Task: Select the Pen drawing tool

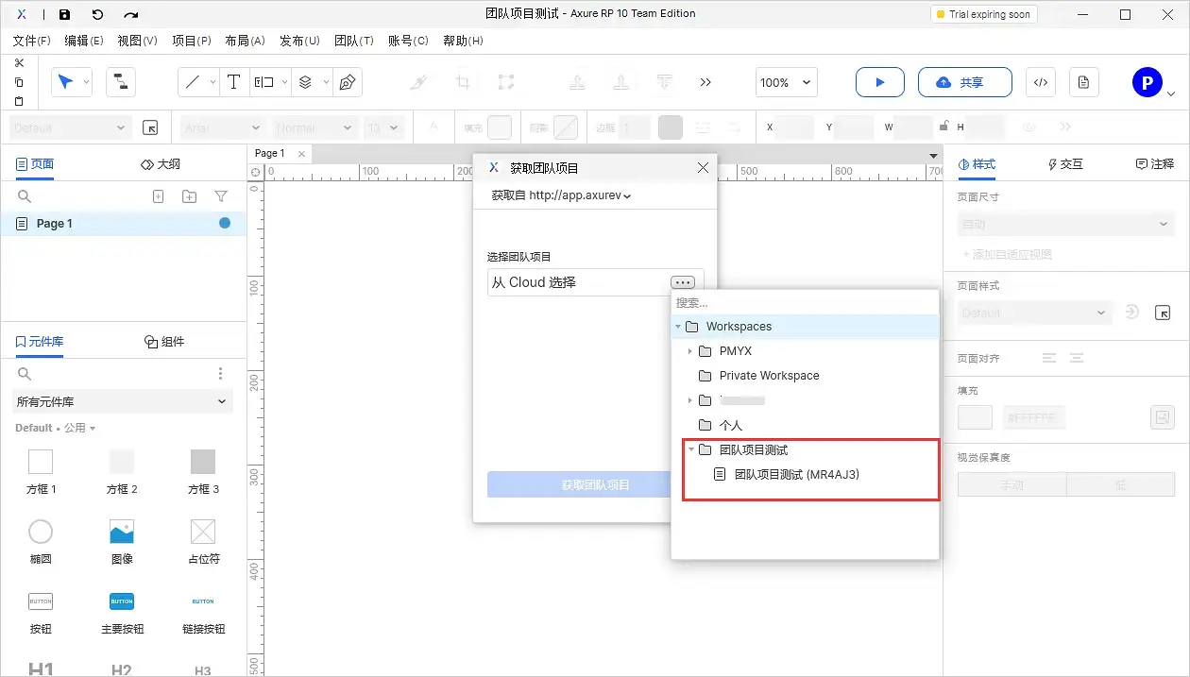Action: (348, 82)
